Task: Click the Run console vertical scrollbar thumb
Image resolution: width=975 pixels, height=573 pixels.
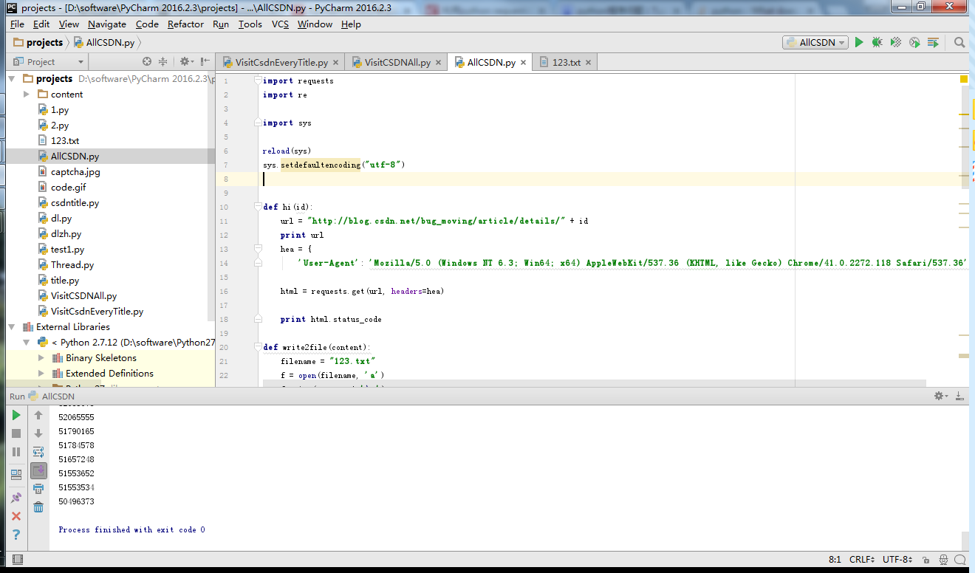Action: pos(965,541)
